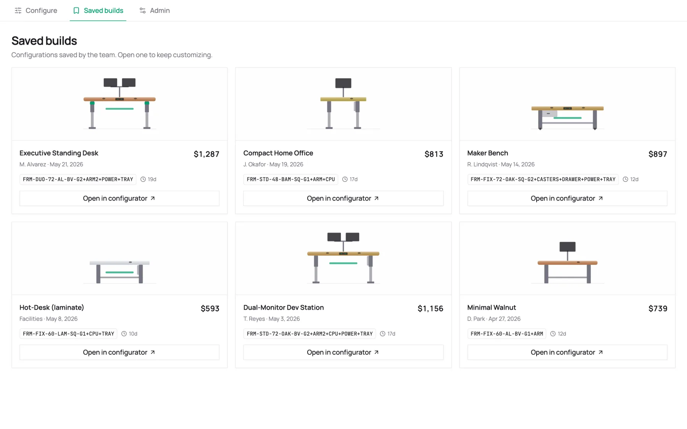Click the Saved builds page heading
687x429 pixels.
44,41
